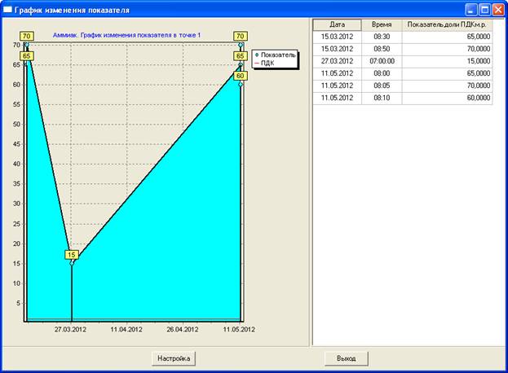Click the data point label 15 on the chart
This screenshot has width=508, height=373.
coord(72,255)
